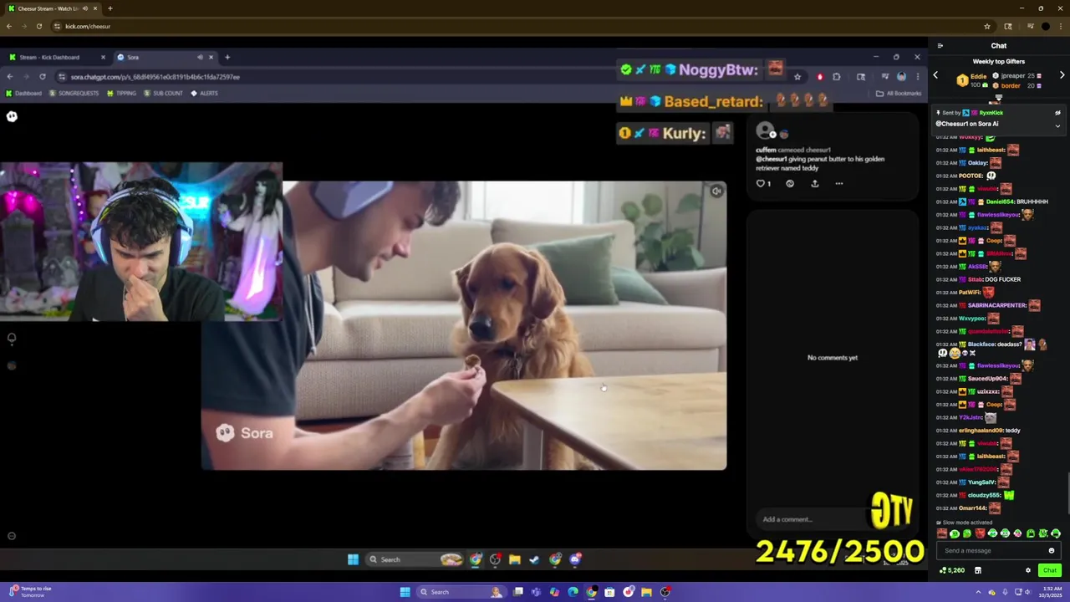Expand the pinned '@Cheesur1 on Sora Ai' message
The width and height of the screenshot is (1070, 602).
(1057, 126)
